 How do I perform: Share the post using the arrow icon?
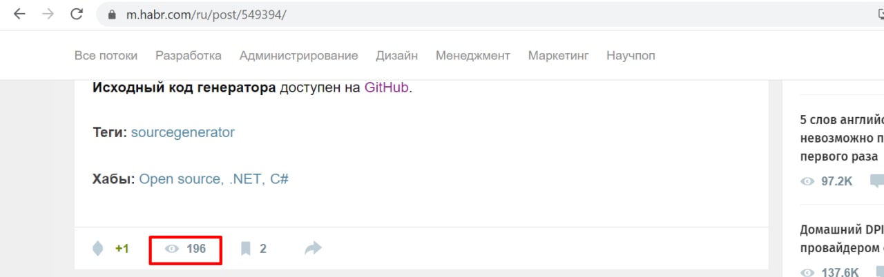(314, 248)
